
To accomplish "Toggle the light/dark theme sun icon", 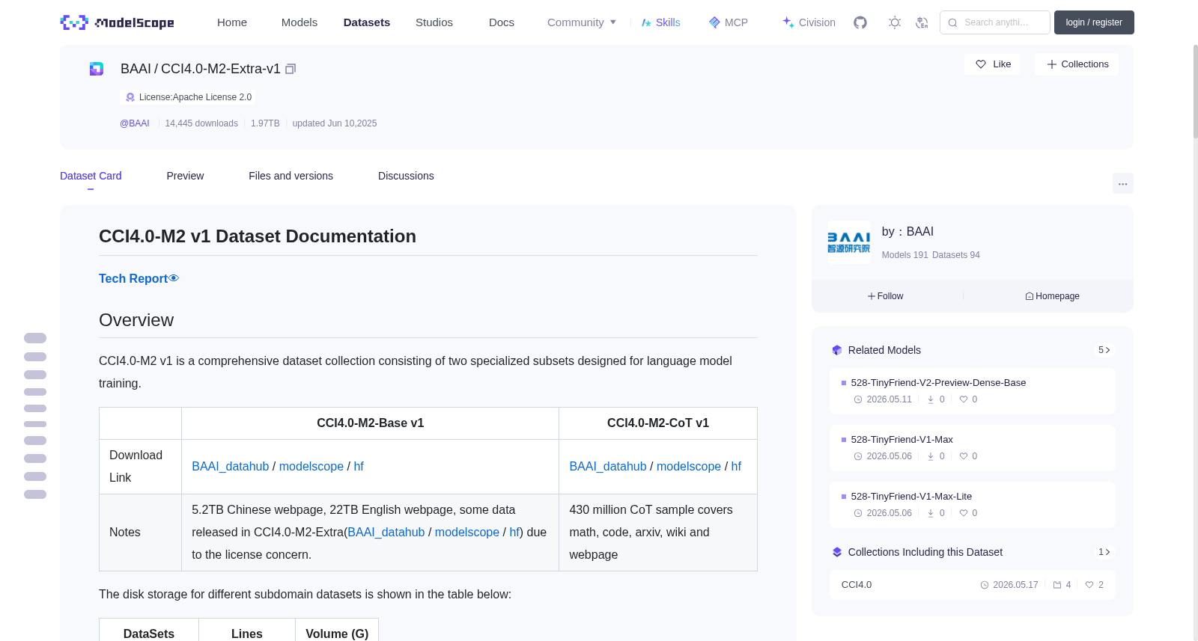I will point(895,22).
